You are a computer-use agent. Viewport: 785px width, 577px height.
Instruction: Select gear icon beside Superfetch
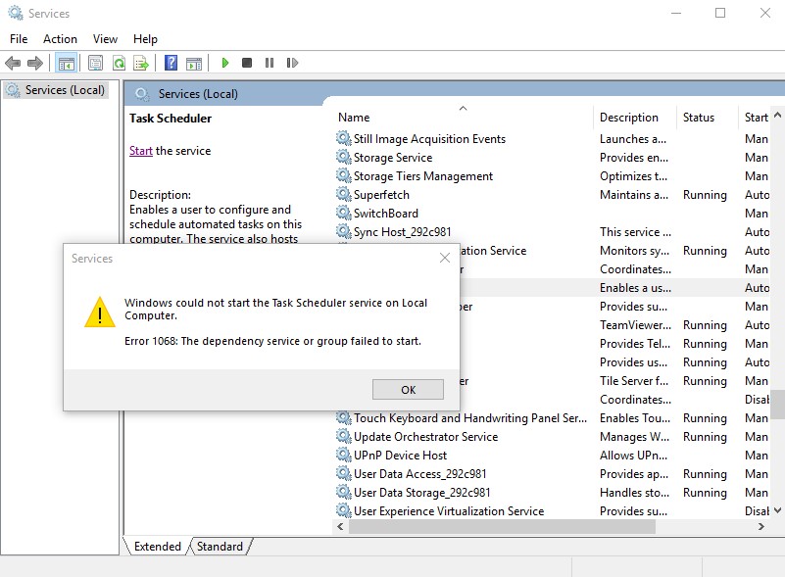click(x=343, y=194)
